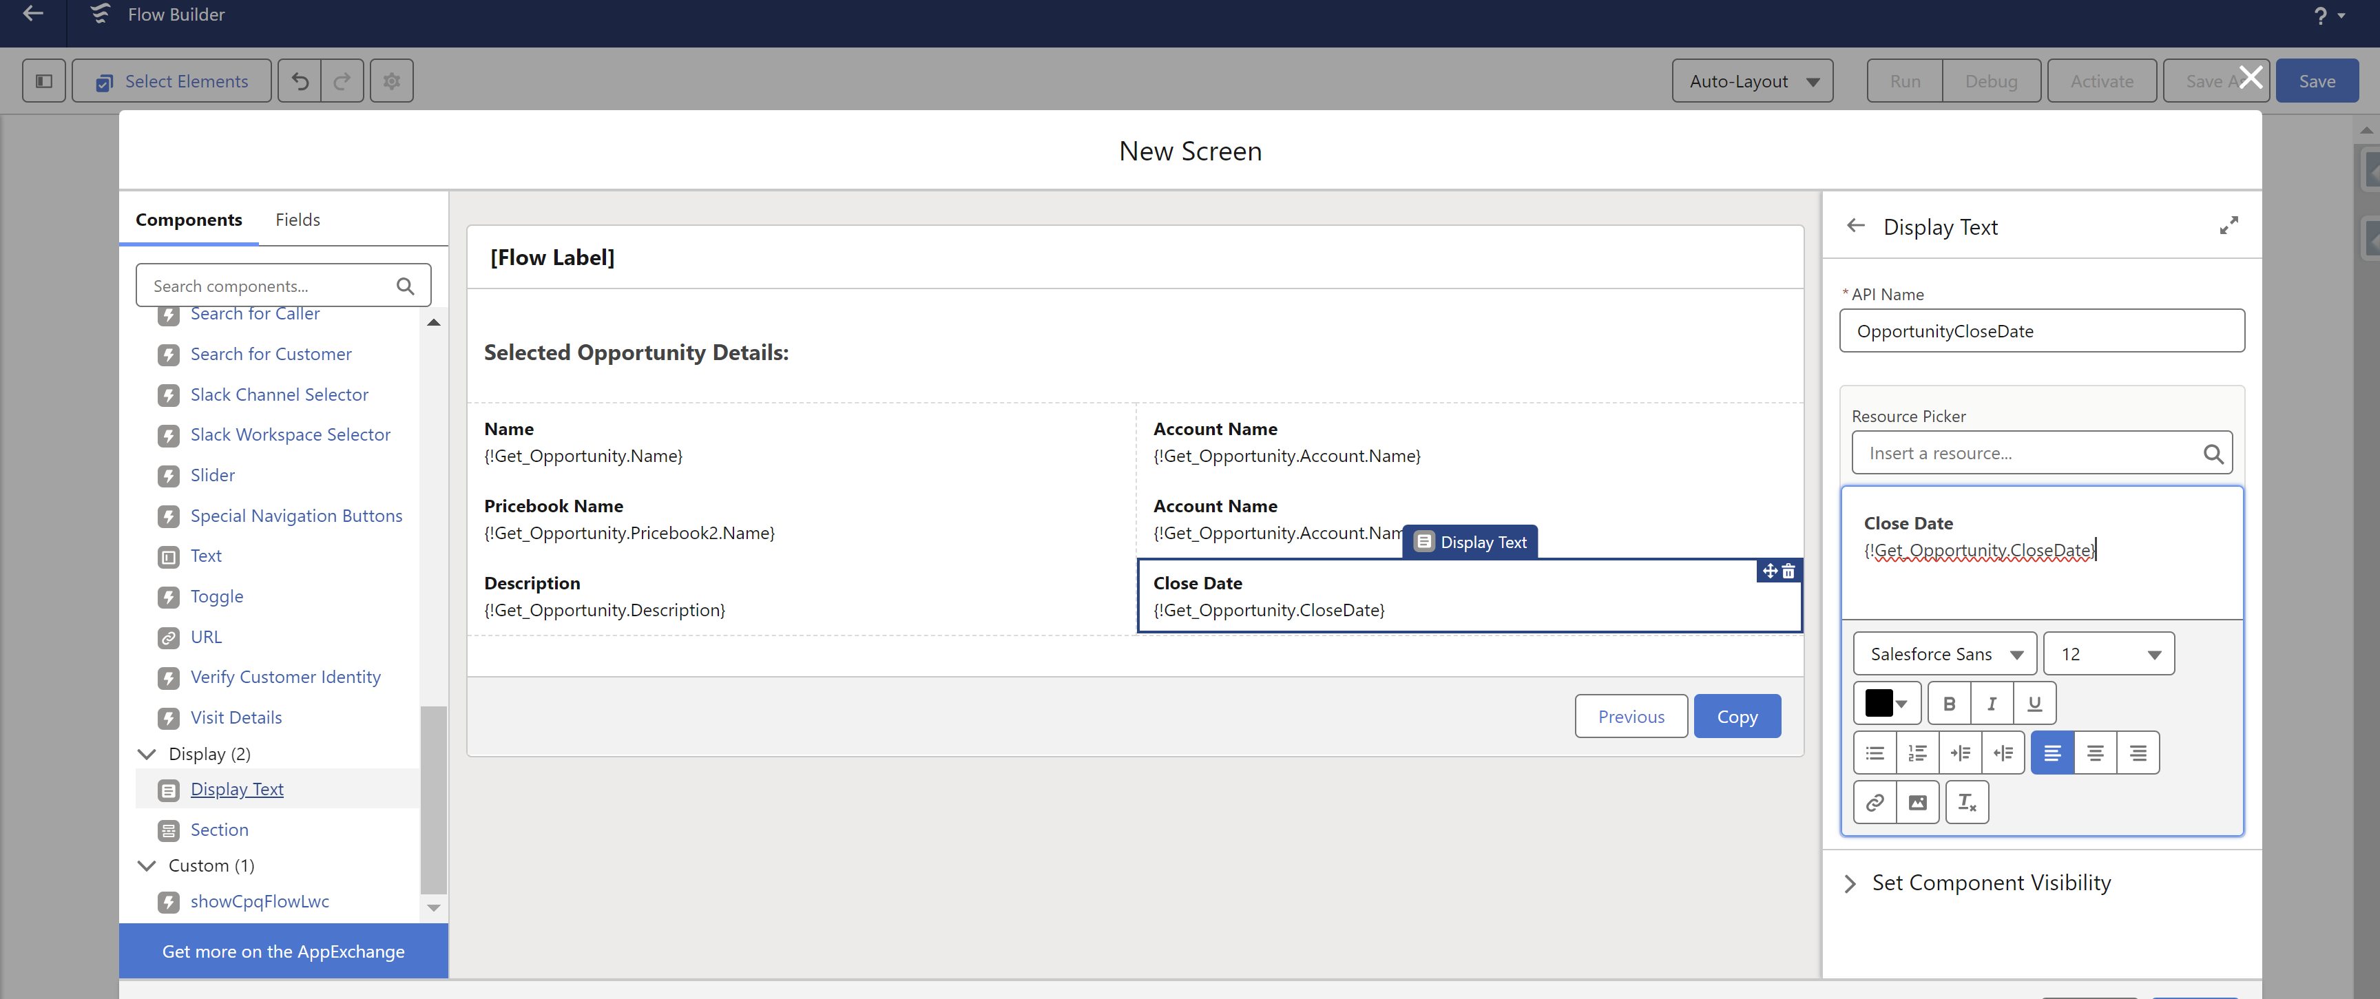Viewport: 2380px width, 999px height.
Task: Select the showCpqFlowLwc custom component
Action: pyautogui.click(x=259, y=902)
